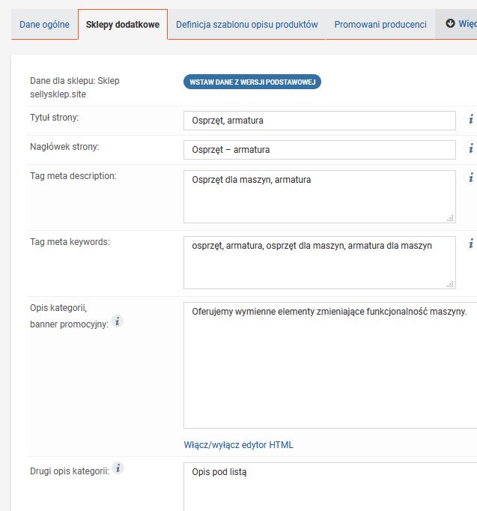Open Definicja szablonu opisu produktów tab

point(246,25)
